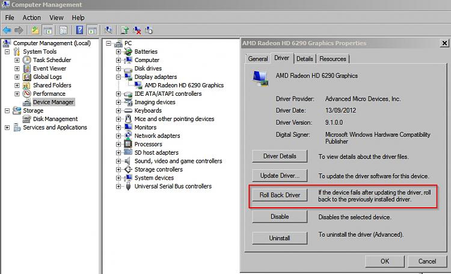Expand the Network adapters node
451x274 pixels.
pos(118,136)
